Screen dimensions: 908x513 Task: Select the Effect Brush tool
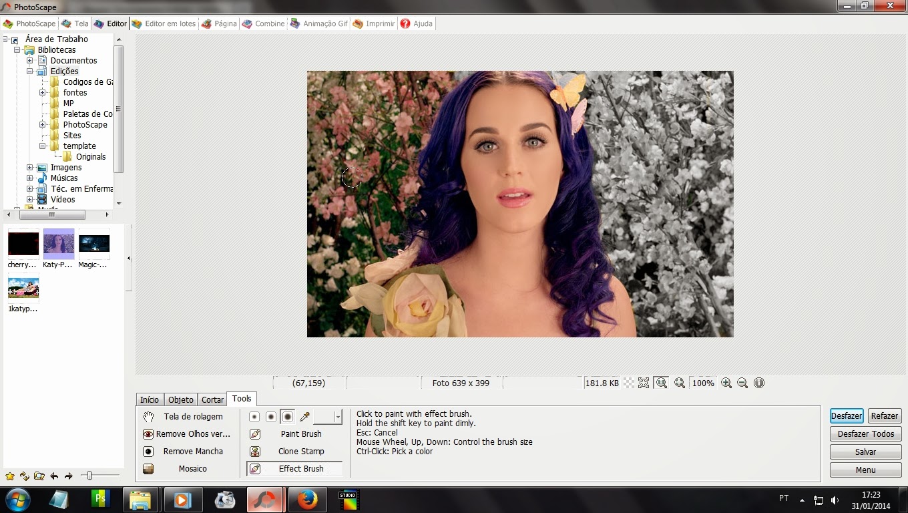(x=294, y=469)
